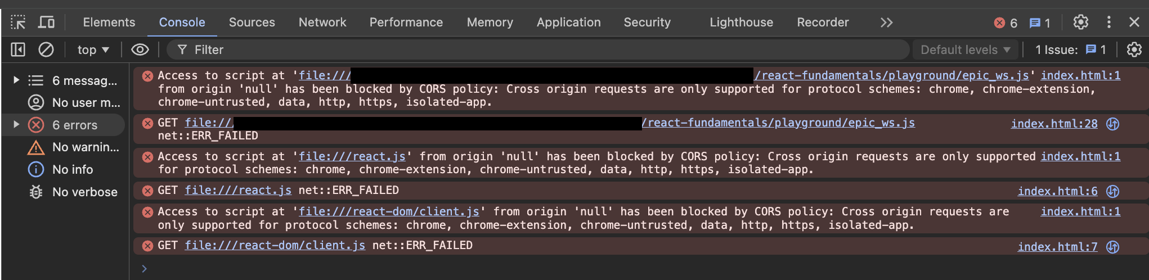Image resolution: width=1149 pixels, height=280 pixels.
Task: Click the red error count badge
Action: (1006, 23)
